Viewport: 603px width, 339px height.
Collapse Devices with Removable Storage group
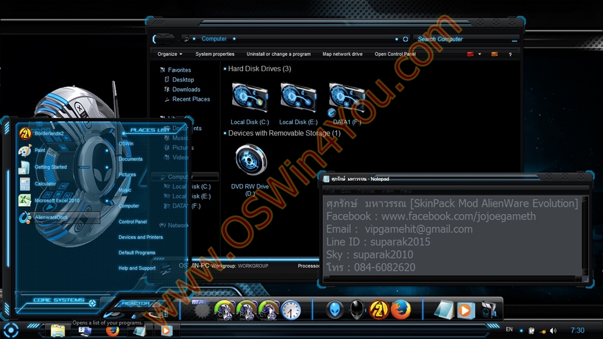pos(225,134)
